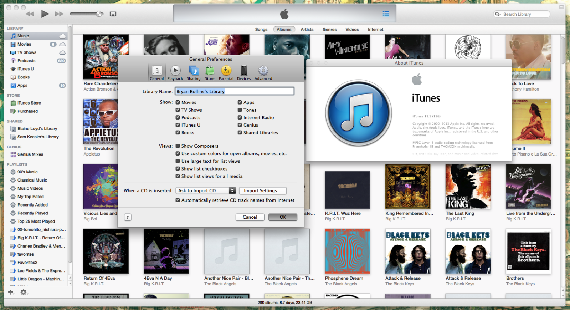Switch to the Genres view tab
Screen dimensions: 570x310
[330, 30]
